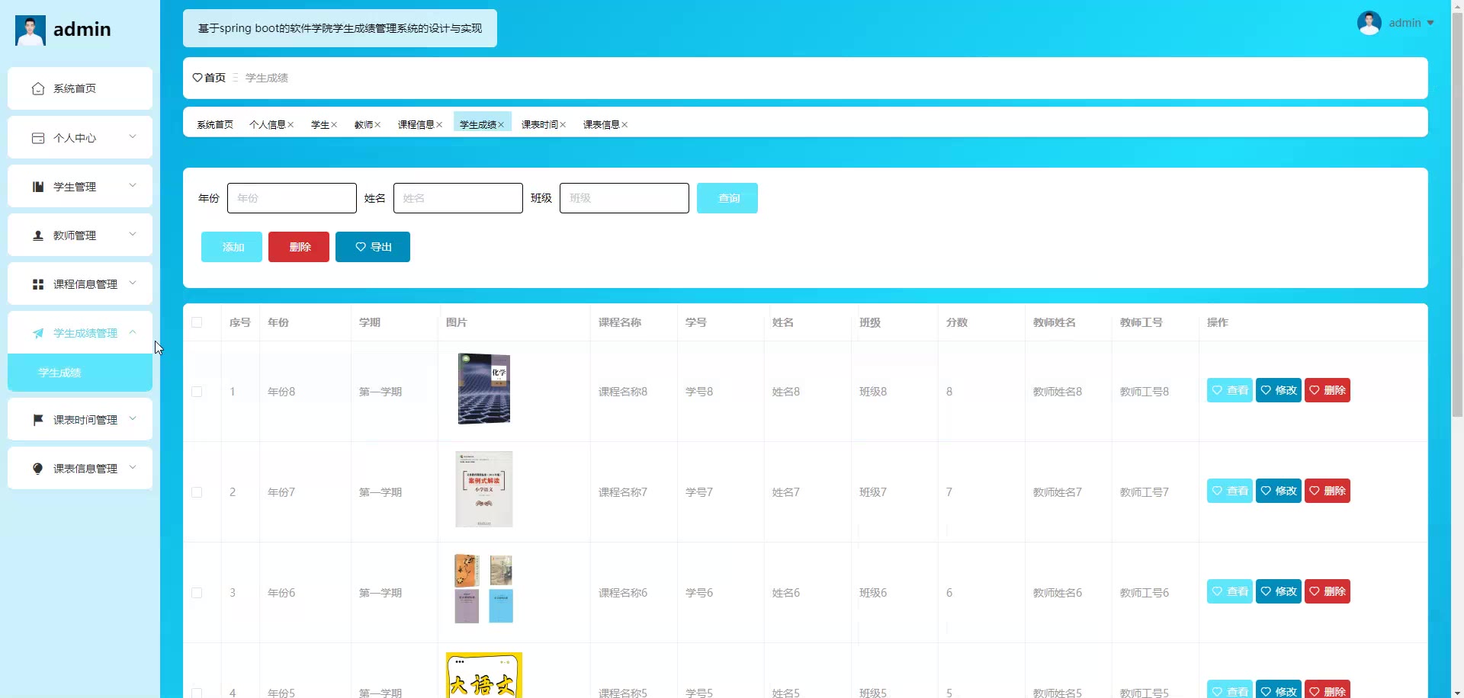Expand the 个人中心 menu chevron
The width and height of the screenshot is (1464, 698).
(x=133, y=137)
